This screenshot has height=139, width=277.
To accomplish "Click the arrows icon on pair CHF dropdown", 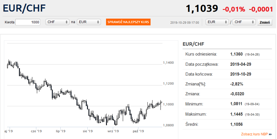I will [x=253, y=22].
